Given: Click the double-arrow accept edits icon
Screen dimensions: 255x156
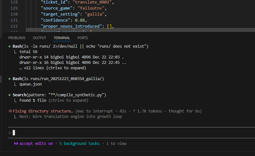Looking at the screenshot, I should [x=16, y=144].
